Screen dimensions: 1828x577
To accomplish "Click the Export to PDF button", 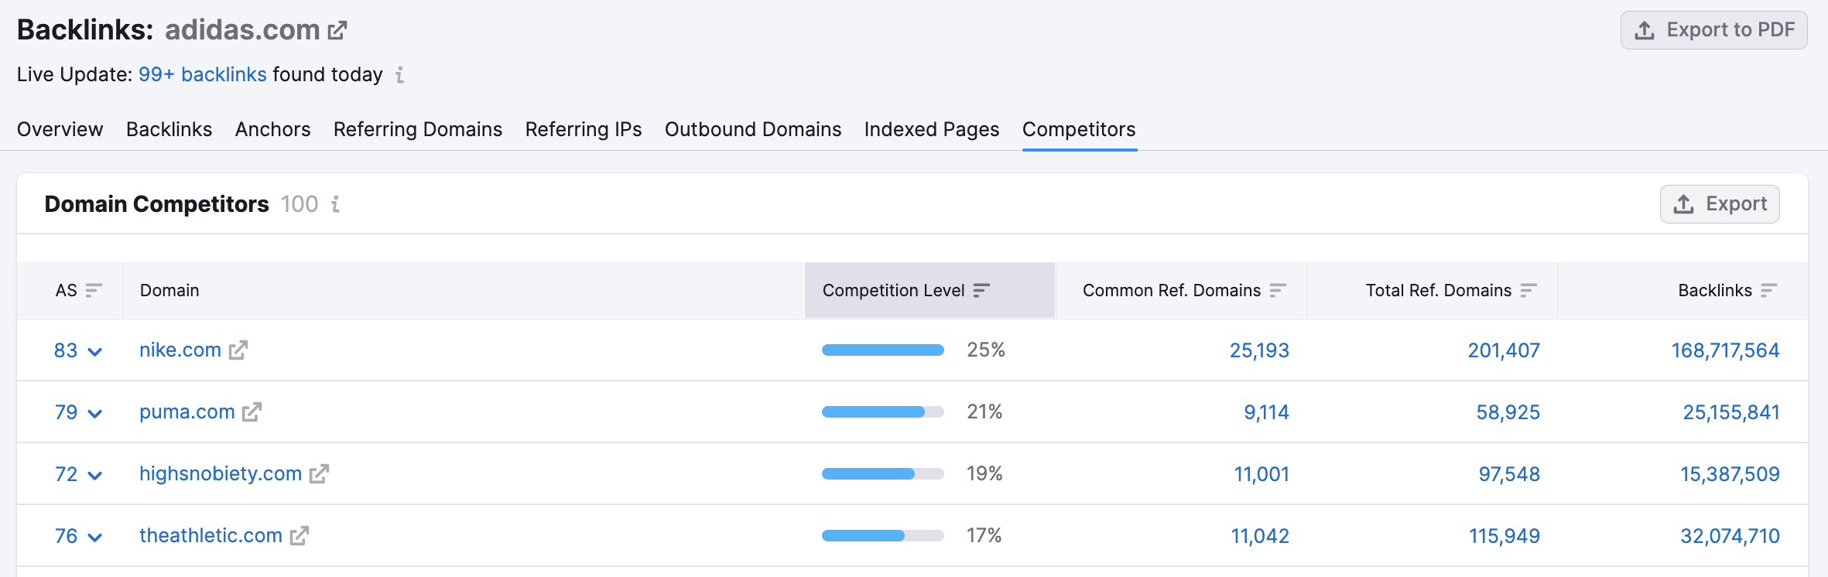I will 1713,30.
